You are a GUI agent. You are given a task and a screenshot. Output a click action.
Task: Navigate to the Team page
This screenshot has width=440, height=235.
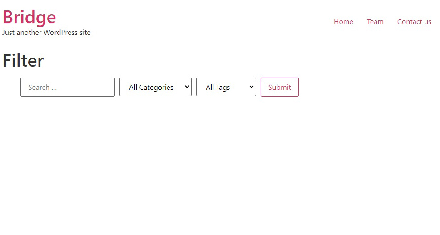pyautogui.click(x=375, y=22)
